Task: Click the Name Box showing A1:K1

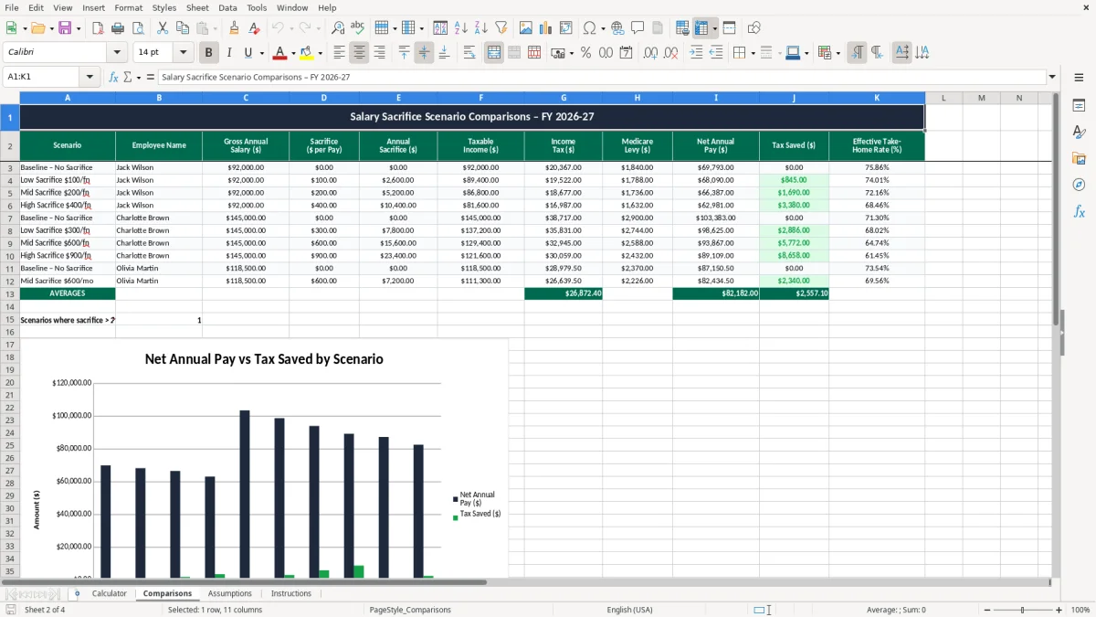Action: click(x=42, y=77)
